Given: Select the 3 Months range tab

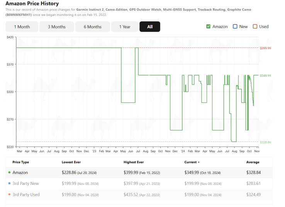Looking at the screenshot, I should [57, 27].
